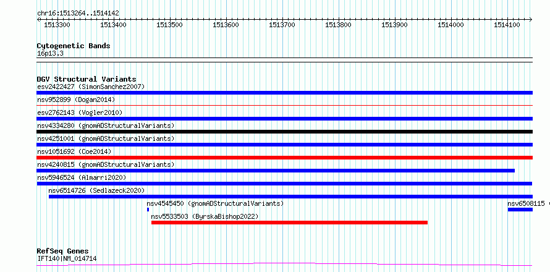Open the nsv5533503 (ByrskaBishop2022) label
Screen dimensions: 550x272
point(205,216)
